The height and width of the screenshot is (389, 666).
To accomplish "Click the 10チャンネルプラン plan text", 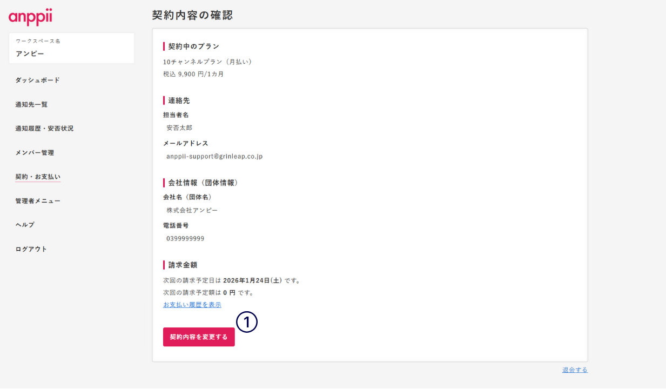I will coord(207,62).
